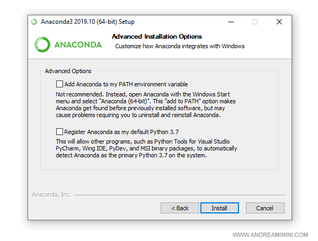Screen dimensions: 318x241
Task: Click the "Register Anaconda as my default Python 3.7" label
Action: (x=125, y=131)
